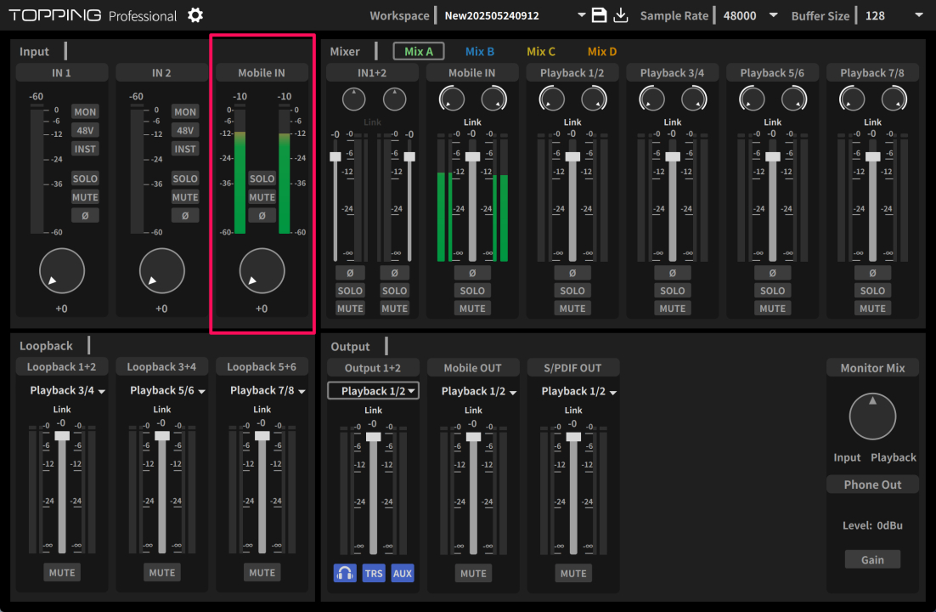936x612 pixels.
Task: Click left pan knob of mixer Mobile IN
Action: click(452, 99)
